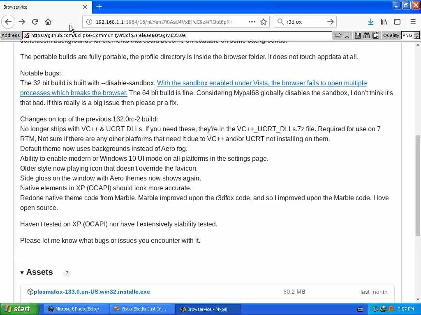The height and width of the screenshot is (315, 421).
Task: Click 'Side gloss on the window' line
Action: (111, 178)
